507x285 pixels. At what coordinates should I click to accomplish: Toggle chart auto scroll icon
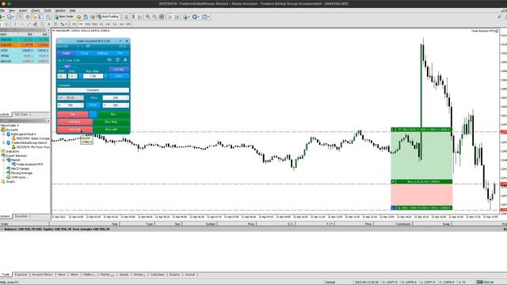(x=170, y=17)
